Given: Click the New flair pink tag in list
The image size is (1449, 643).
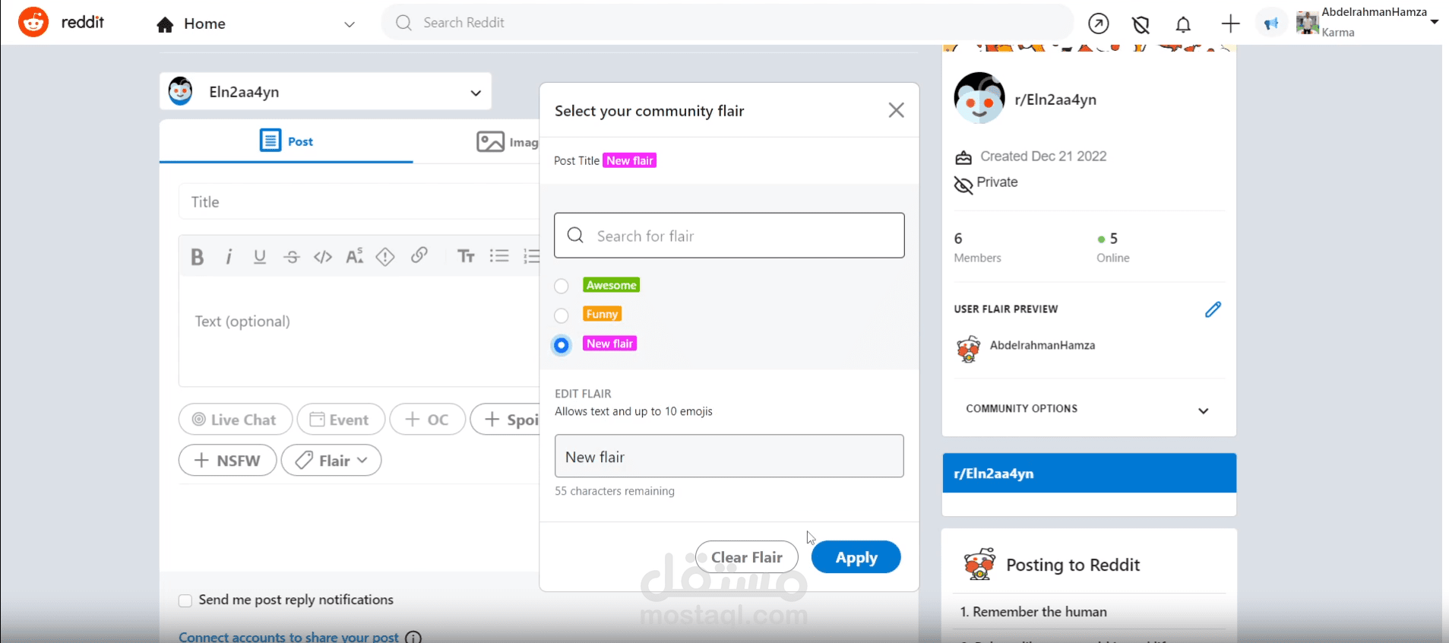Looking at the screenshot, I should point(610,344).
